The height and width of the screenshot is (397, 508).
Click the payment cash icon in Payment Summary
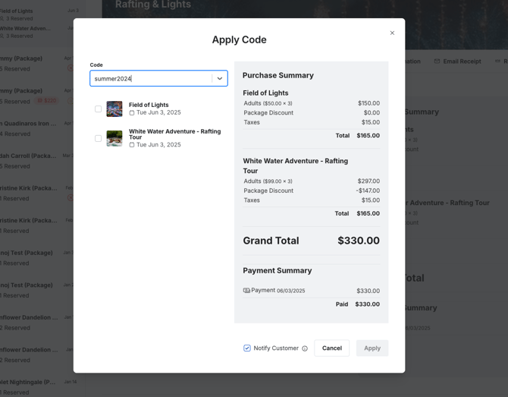coord(246,290)
